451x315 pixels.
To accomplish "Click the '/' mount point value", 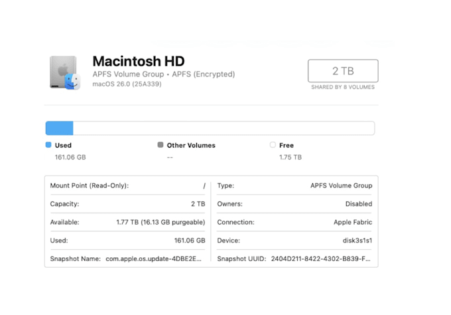I will [204, 186].
